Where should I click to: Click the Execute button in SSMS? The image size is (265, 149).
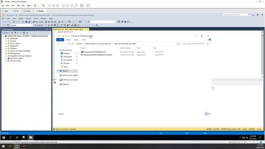pyautogui.click(x=39, y=25)
